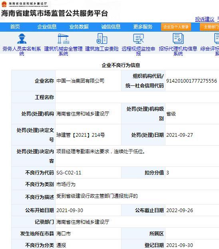Select classification value 通报
Screen dimensions: 219x249
pyautogui.click(x=61, y=245)
